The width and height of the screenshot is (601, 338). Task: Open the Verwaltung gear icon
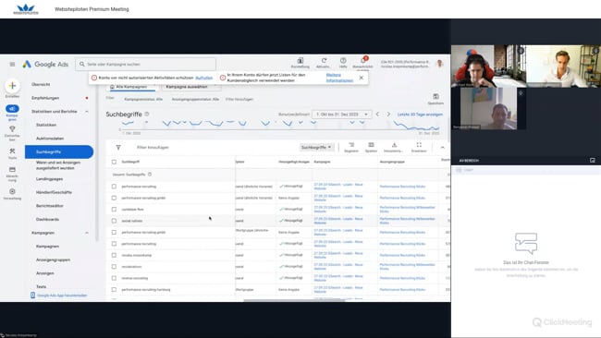12,191
